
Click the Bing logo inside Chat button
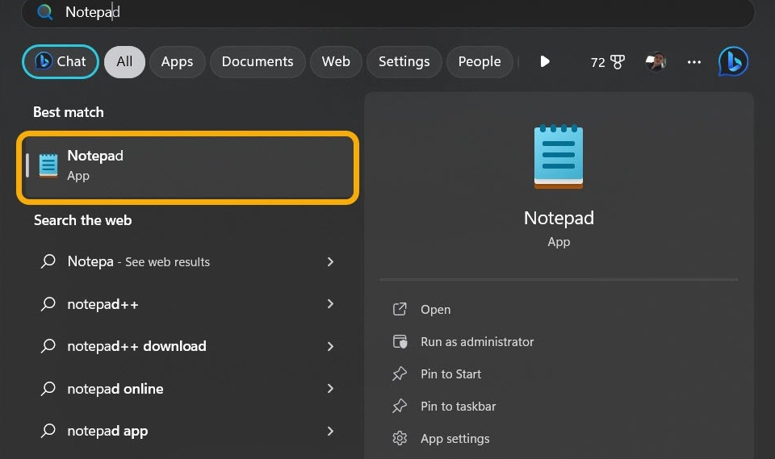coord(43,61)
